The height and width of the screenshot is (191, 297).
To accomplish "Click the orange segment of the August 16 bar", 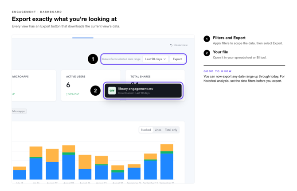I will [85, 162].
